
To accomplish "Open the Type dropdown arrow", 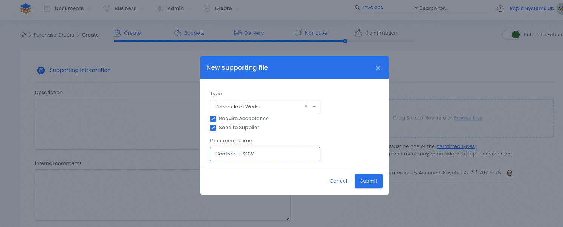I will [314, 107].
